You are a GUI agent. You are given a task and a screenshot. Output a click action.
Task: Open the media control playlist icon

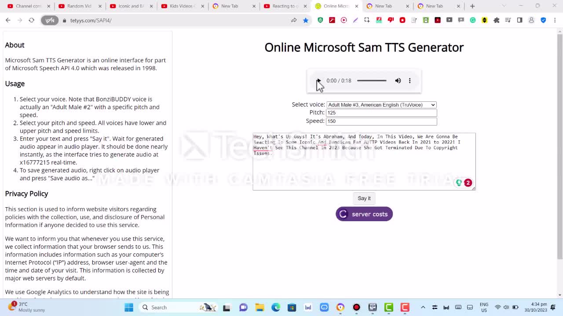point(508,20)
